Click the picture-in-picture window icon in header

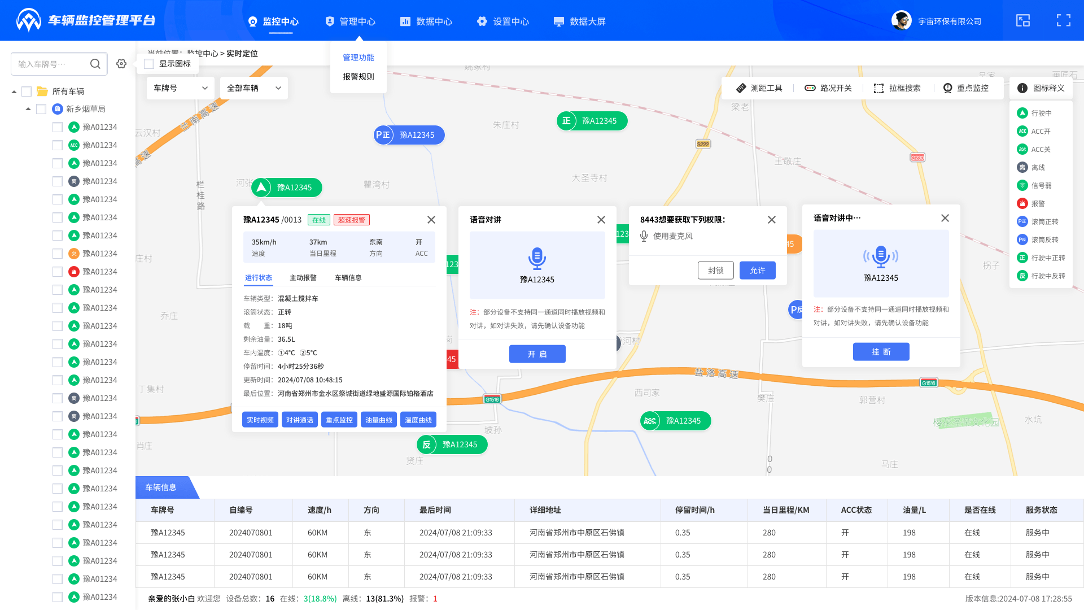pyautogui.click(x=1023, y=21)
